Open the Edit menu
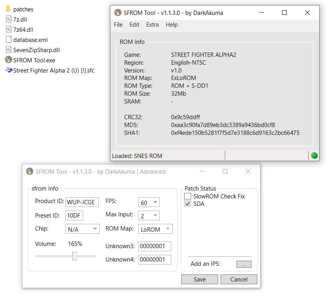This screenshot has height=296, width=329. [x=134, y=25]
